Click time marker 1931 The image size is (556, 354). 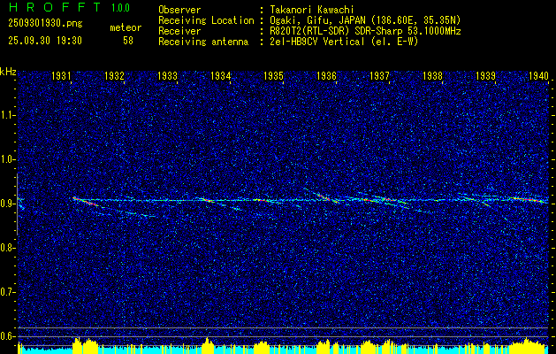tap(61, 75)
